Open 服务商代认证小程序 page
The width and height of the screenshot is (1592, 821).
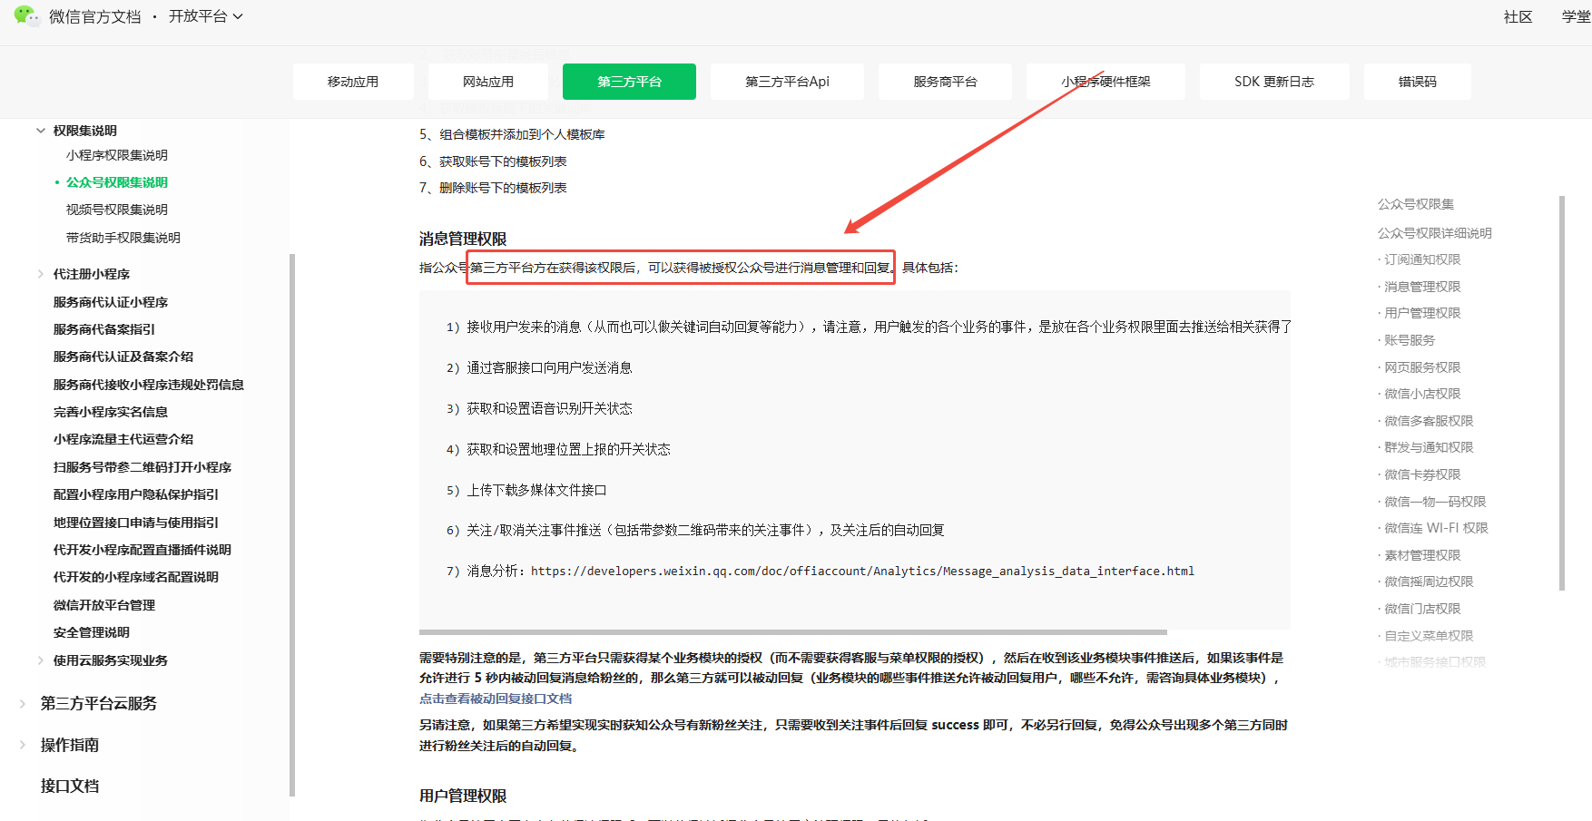[x=111, y=302]
